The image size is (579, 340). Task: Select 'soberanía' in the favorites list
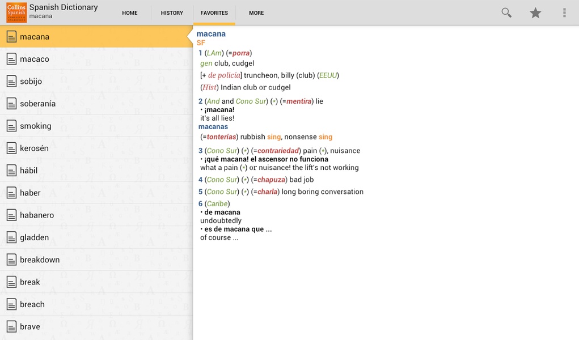(96, 104)
